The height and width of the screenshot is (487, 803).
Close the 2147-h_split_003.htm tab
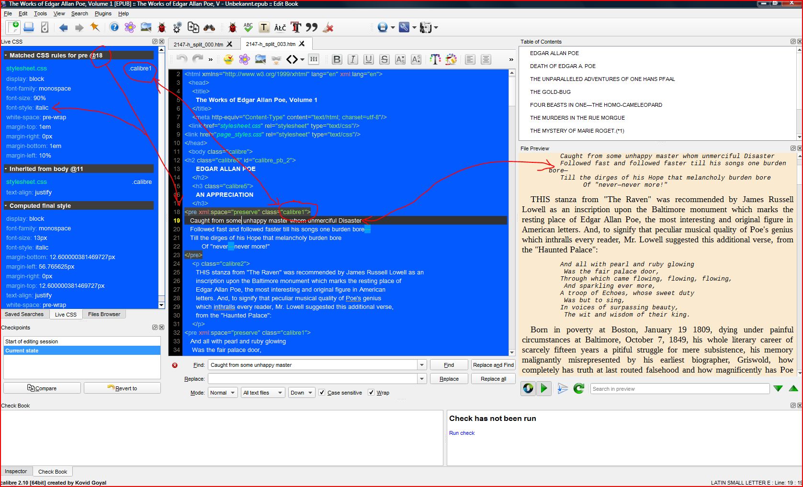[302, 44]
